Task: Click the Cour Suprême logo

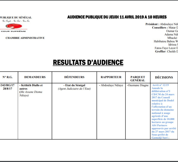Action: (14, 28)
